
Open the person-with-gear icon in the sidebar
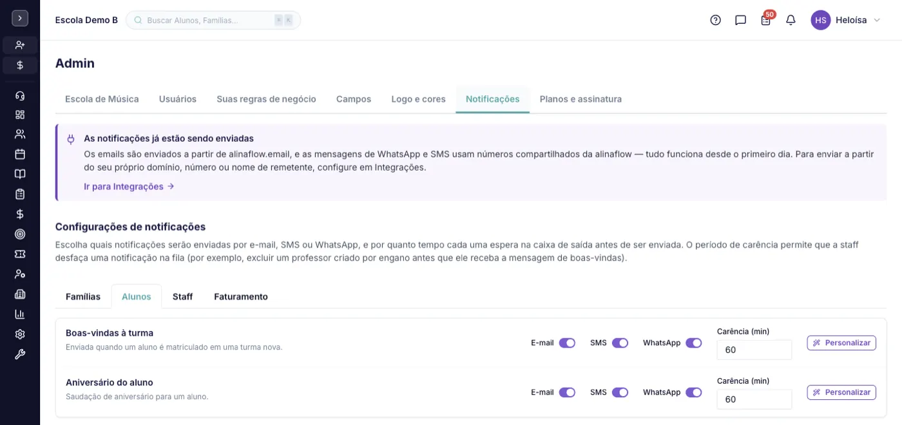[20, 274]
